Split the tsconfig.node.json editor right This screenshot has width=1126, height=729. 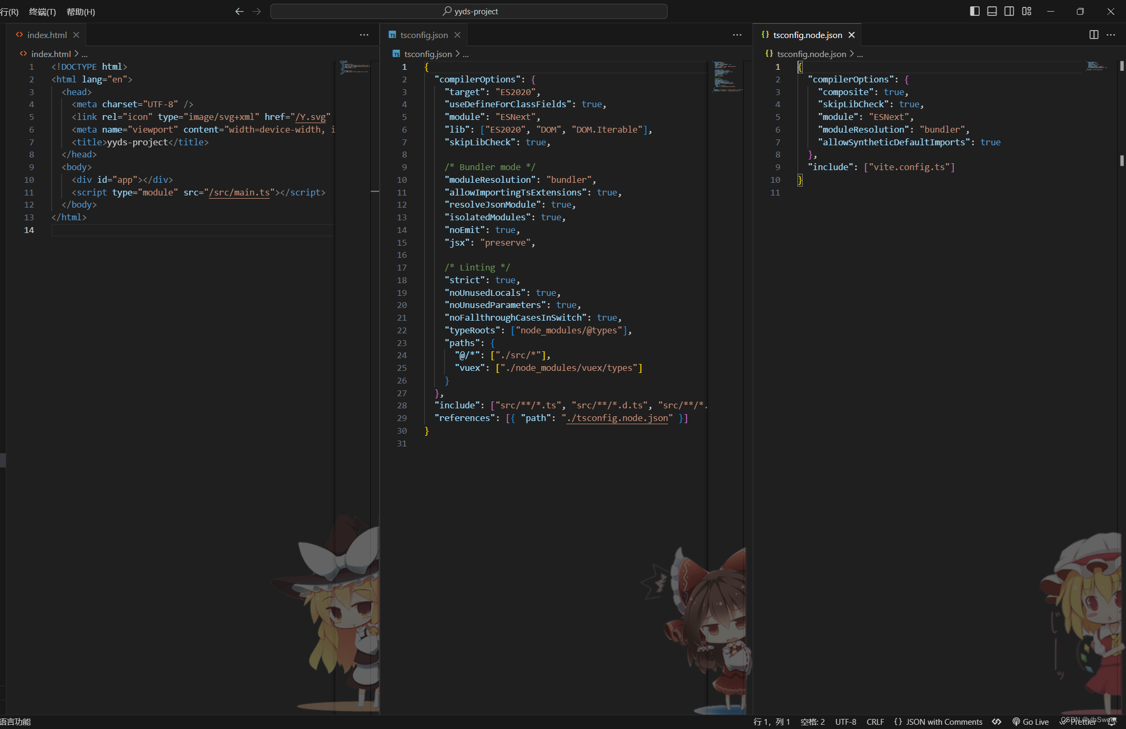[1094, 35]
